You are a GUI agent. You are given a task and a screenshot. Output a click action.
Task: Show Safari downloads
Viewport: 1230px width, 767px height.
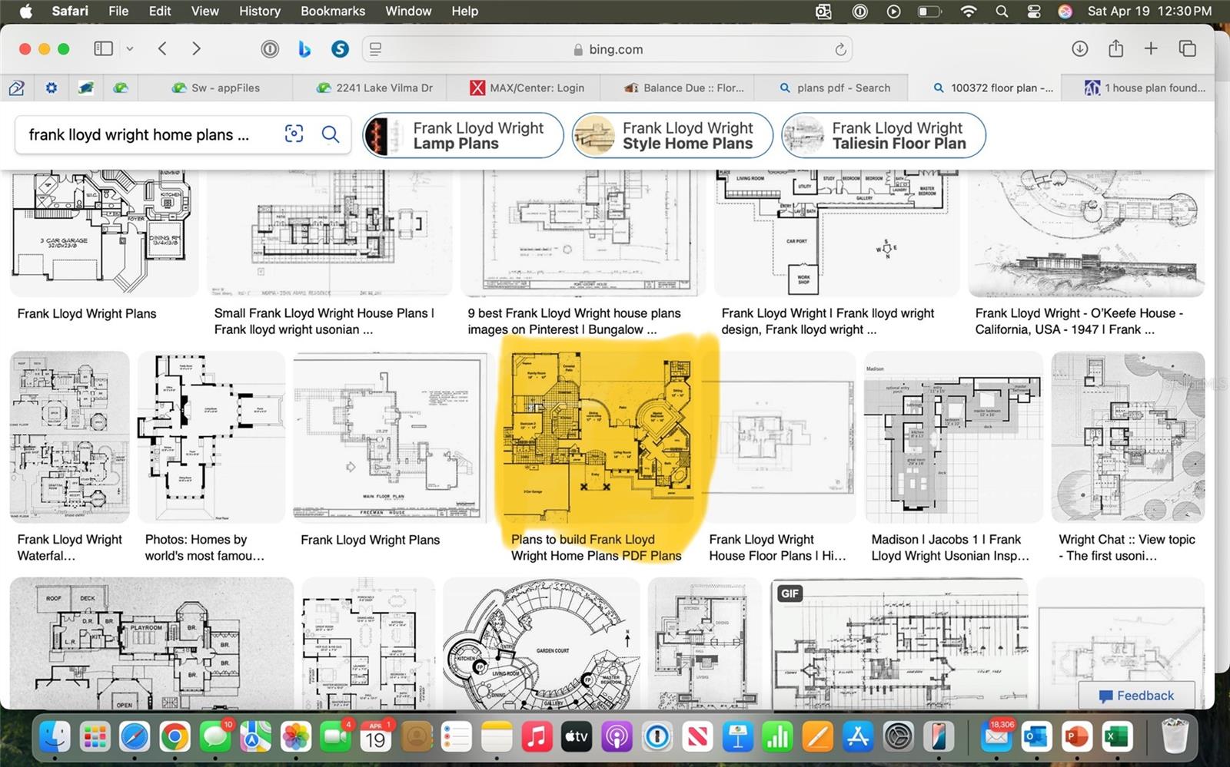pyautogui.click(x=1079, y=49)
